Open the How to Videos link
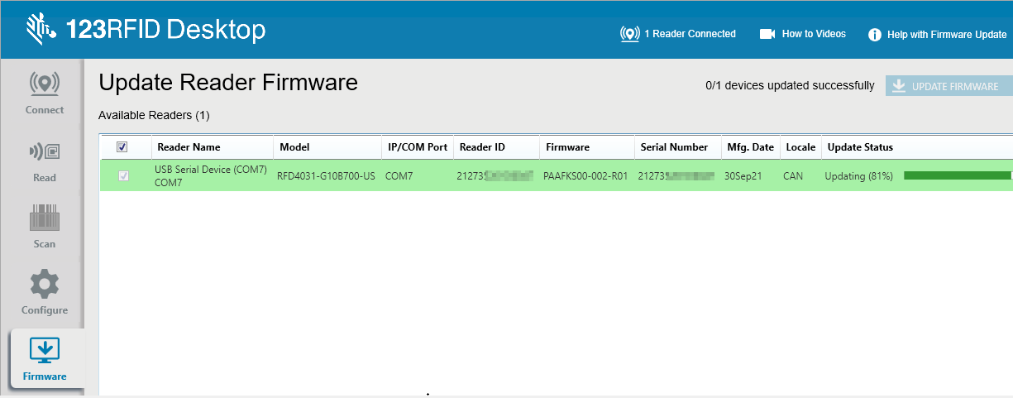The image size is (1013, 398). (x=814, y=34)
